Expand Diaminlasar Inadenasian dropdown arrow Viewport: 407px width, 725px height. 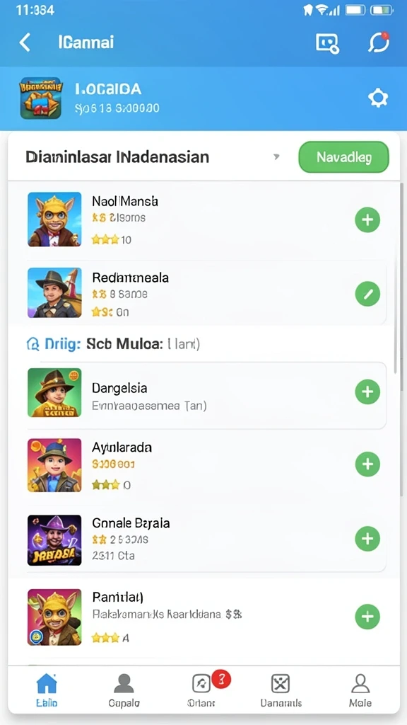(x=276, y=156)
